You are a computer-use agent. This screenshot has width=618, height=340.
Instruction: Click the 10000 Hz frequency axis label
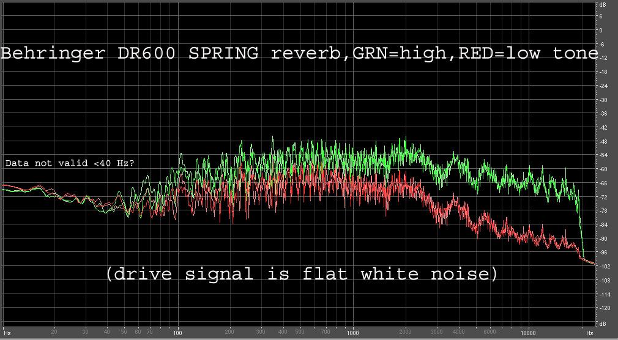coord(528,333)
